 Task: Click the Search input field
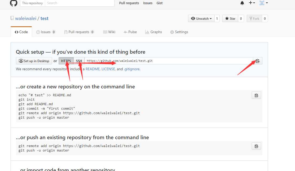tap(80, 3)
